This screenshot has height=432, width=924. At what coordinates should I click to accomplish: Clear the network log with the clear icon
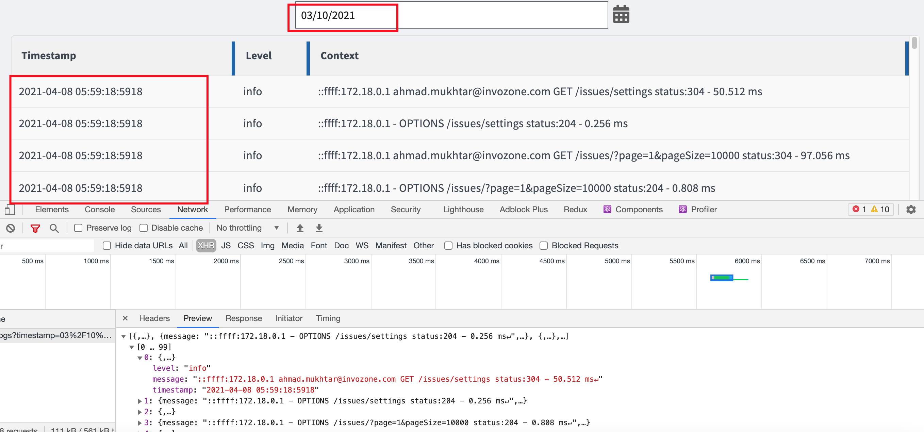tap(11, 228)
